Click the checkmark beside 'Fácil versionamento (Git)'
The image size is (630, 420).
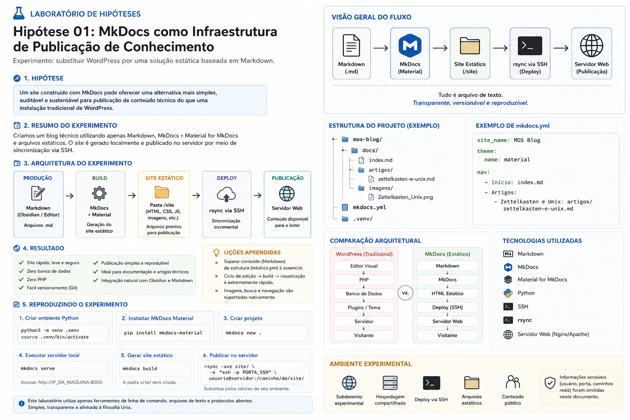pyautogui.click(x=21, y=288)
